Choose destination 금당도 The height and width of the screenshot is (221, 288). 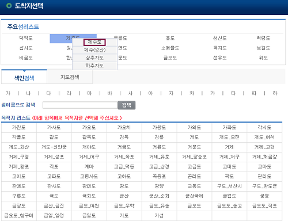(x=19, y=206)
